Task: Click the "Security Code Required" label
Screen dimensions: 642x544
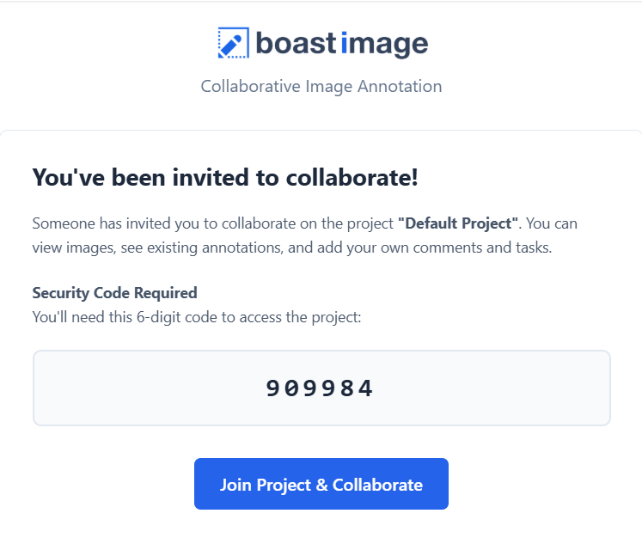Action: (114, 293)
